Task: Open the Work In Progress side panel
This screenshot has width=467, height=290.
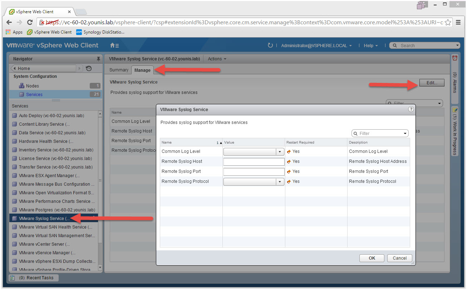Action: tap(455, 131)
